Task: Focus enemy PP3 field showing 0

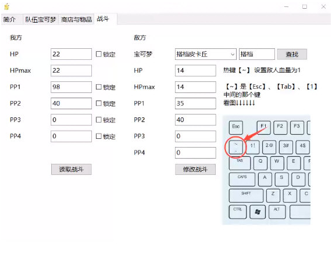Action: pyautogui.click(x=195, y=136)
